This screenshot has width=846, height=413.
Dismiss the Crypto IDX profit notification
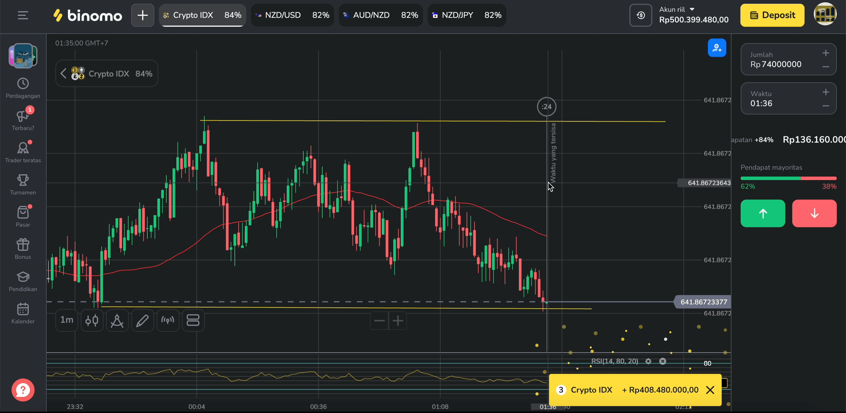pyautogui.click(x=710, y=390)
